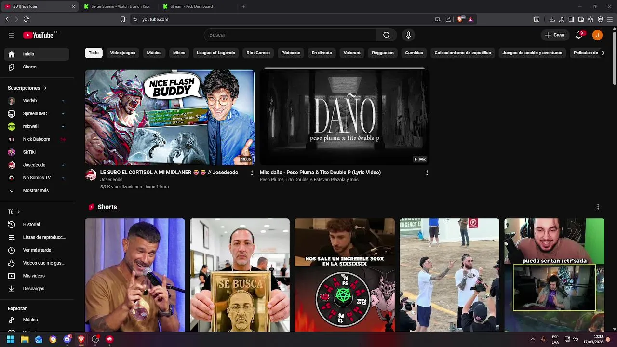Viewport: 617px width, 347px height.
Task: Open LE SUBO EL CORTISOL video title
Action: click(x=169, y=173)
